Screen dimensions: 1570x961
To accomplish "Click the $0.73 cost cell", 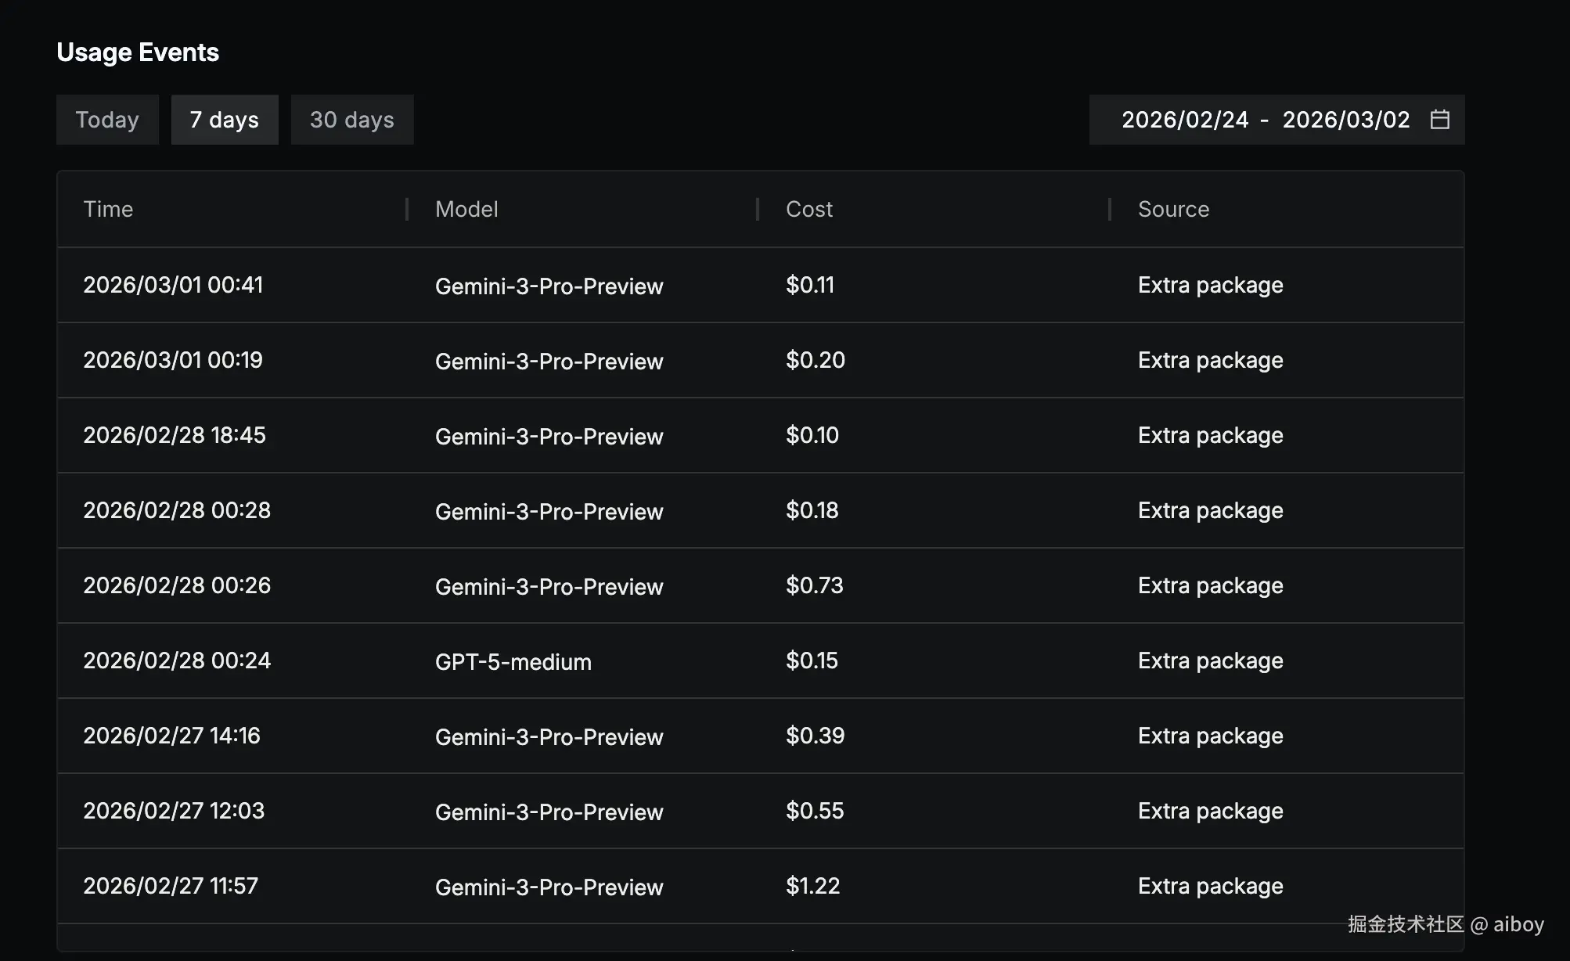I will click(814, 585).
